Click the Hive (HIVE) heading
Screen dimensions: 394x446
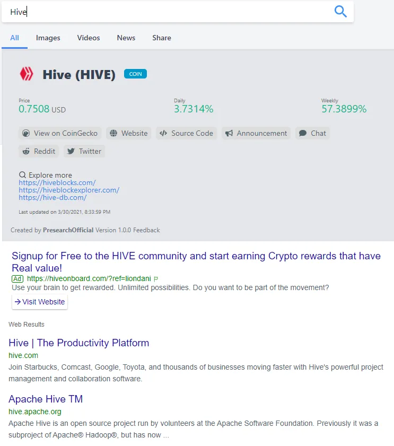[79, 75]
